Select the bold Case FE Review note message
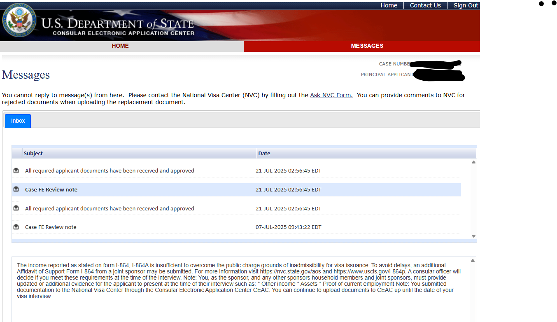557x322 pixels. (51, 190)
